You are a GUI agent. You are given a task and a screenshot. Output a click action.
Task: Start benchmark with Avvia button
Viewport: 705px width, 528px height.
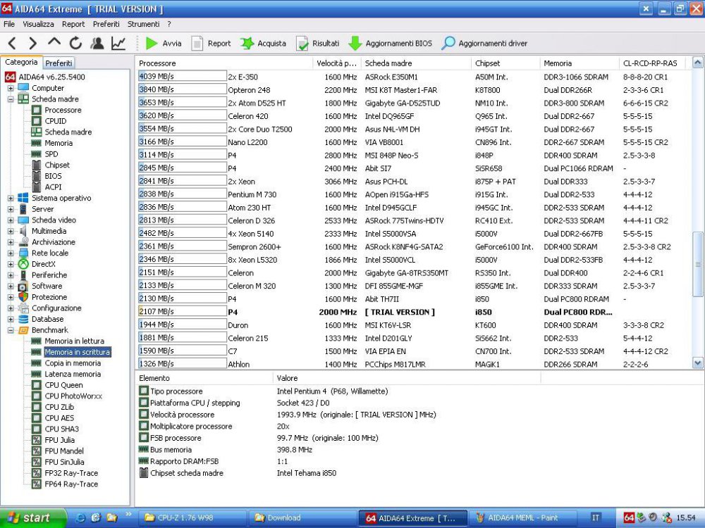pyautogui.click(x=164, y=44)
